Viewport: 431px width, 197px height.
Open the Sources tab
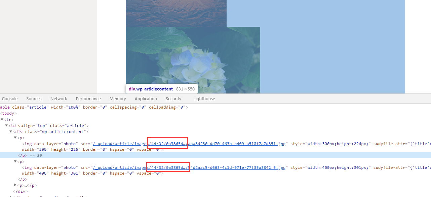(34, 99)
